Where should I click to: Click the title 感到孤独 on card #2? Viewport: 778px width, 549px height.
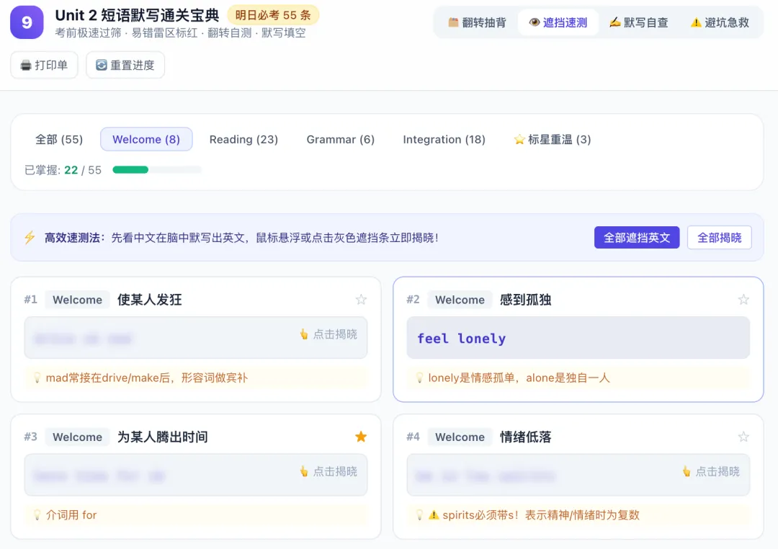[525, 300]
